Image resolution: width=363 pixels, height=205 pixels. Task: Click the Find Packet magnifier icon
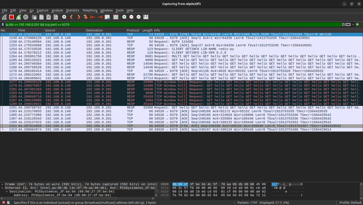(x=64, y=17)
